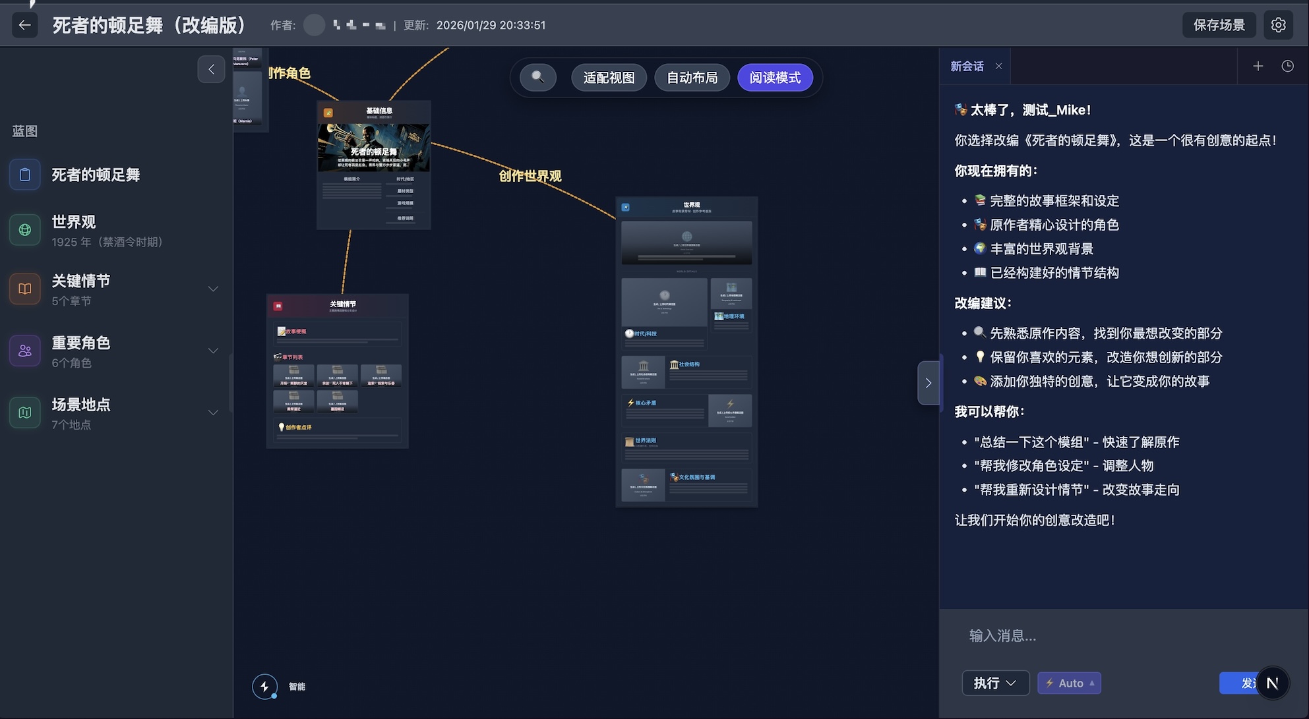
Task: Click the 重要角色 people icon
Action: pos(24,351)
